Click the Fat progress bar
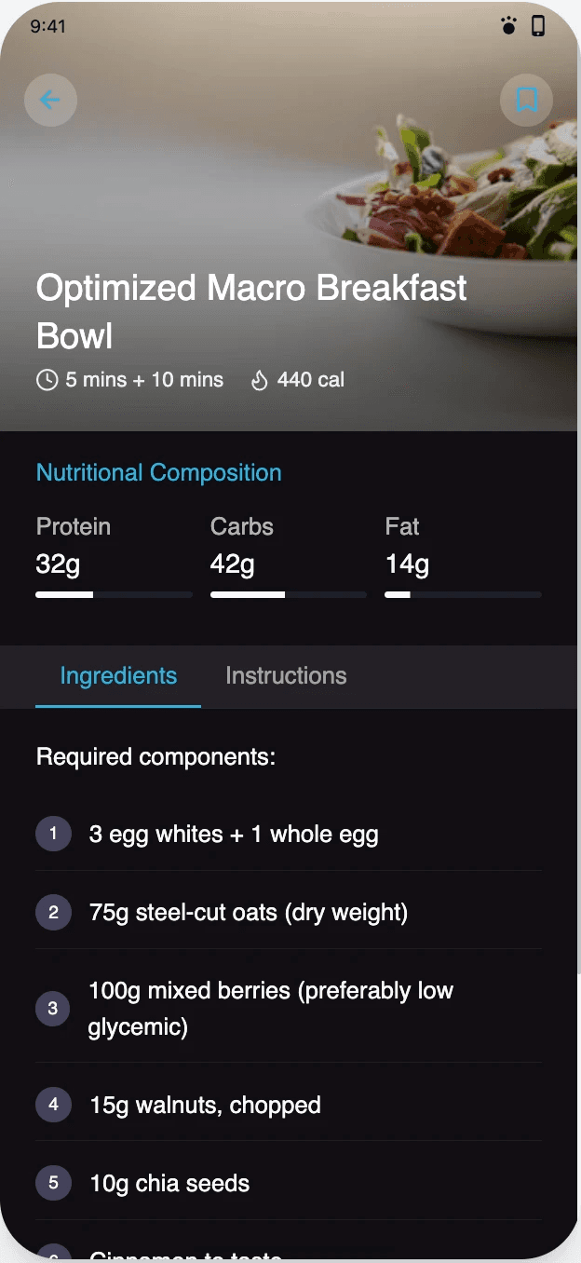Image resolution: width=581 pixels, height=1263 pixels. click(x=463, y=594)
